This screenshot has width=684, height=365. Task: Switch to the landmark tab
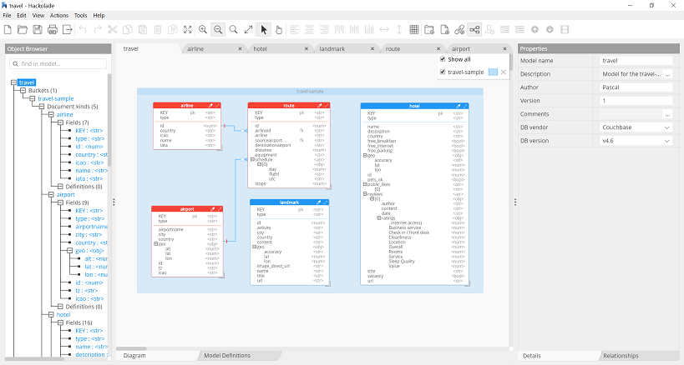[332, 49]
